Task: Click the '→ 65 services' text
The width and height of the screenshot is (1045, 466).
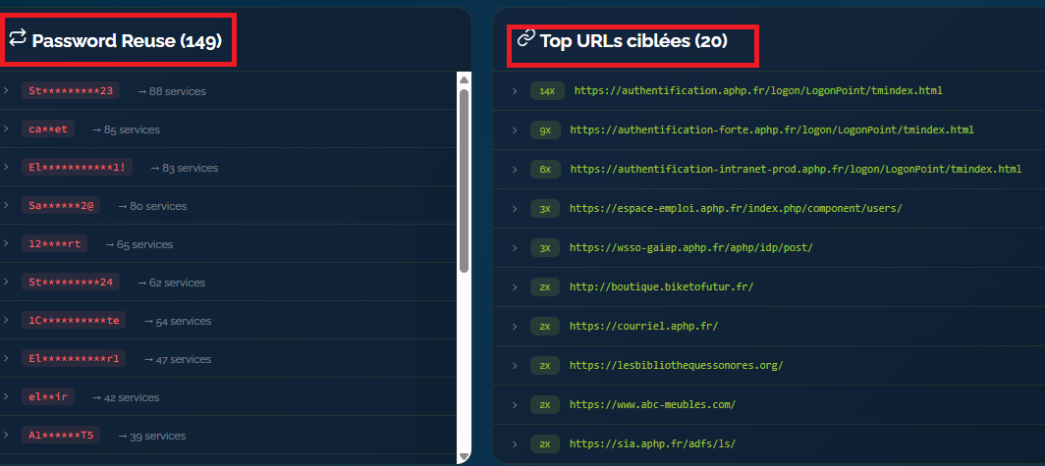Action: (x=139, y=244)
